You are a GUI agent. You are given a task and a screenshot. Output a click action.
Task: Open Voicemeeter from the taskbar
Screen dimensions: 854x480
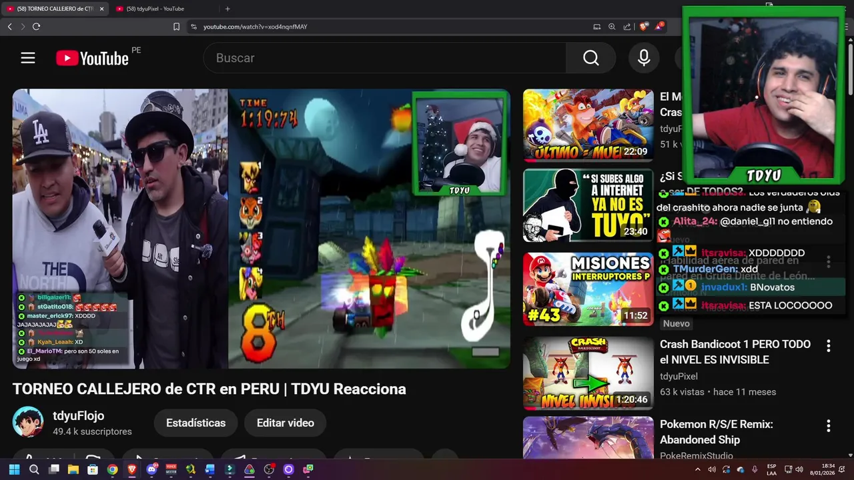[171, 469]
